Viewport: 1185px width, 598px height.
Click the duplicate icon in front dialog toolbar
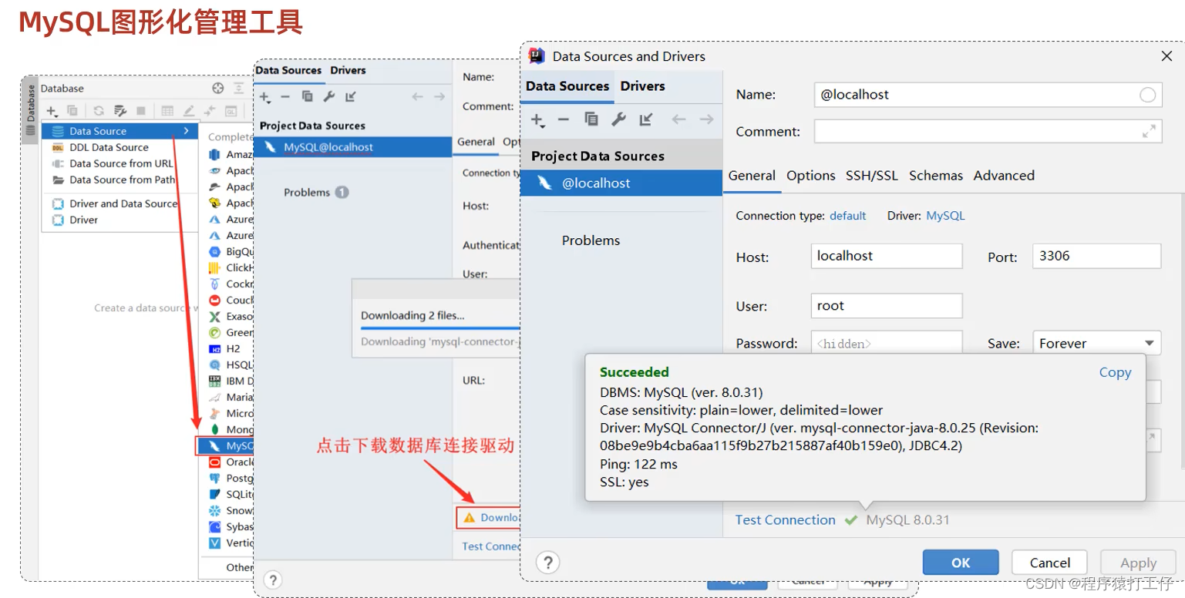[591, 119]
